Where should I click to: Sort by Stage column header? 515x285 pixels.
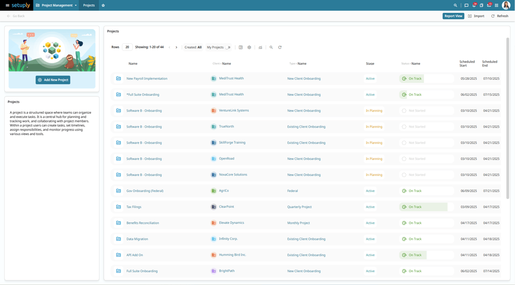370,64
